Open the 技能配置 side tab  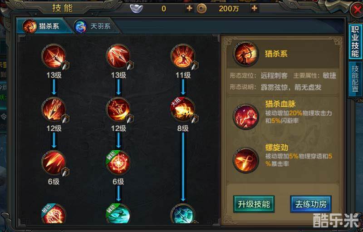tap(355, 79)
